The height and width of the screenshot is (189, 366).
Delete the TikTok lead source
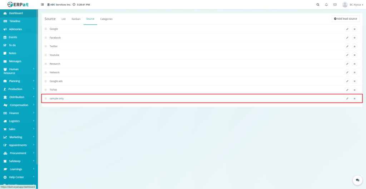(355, 90)
